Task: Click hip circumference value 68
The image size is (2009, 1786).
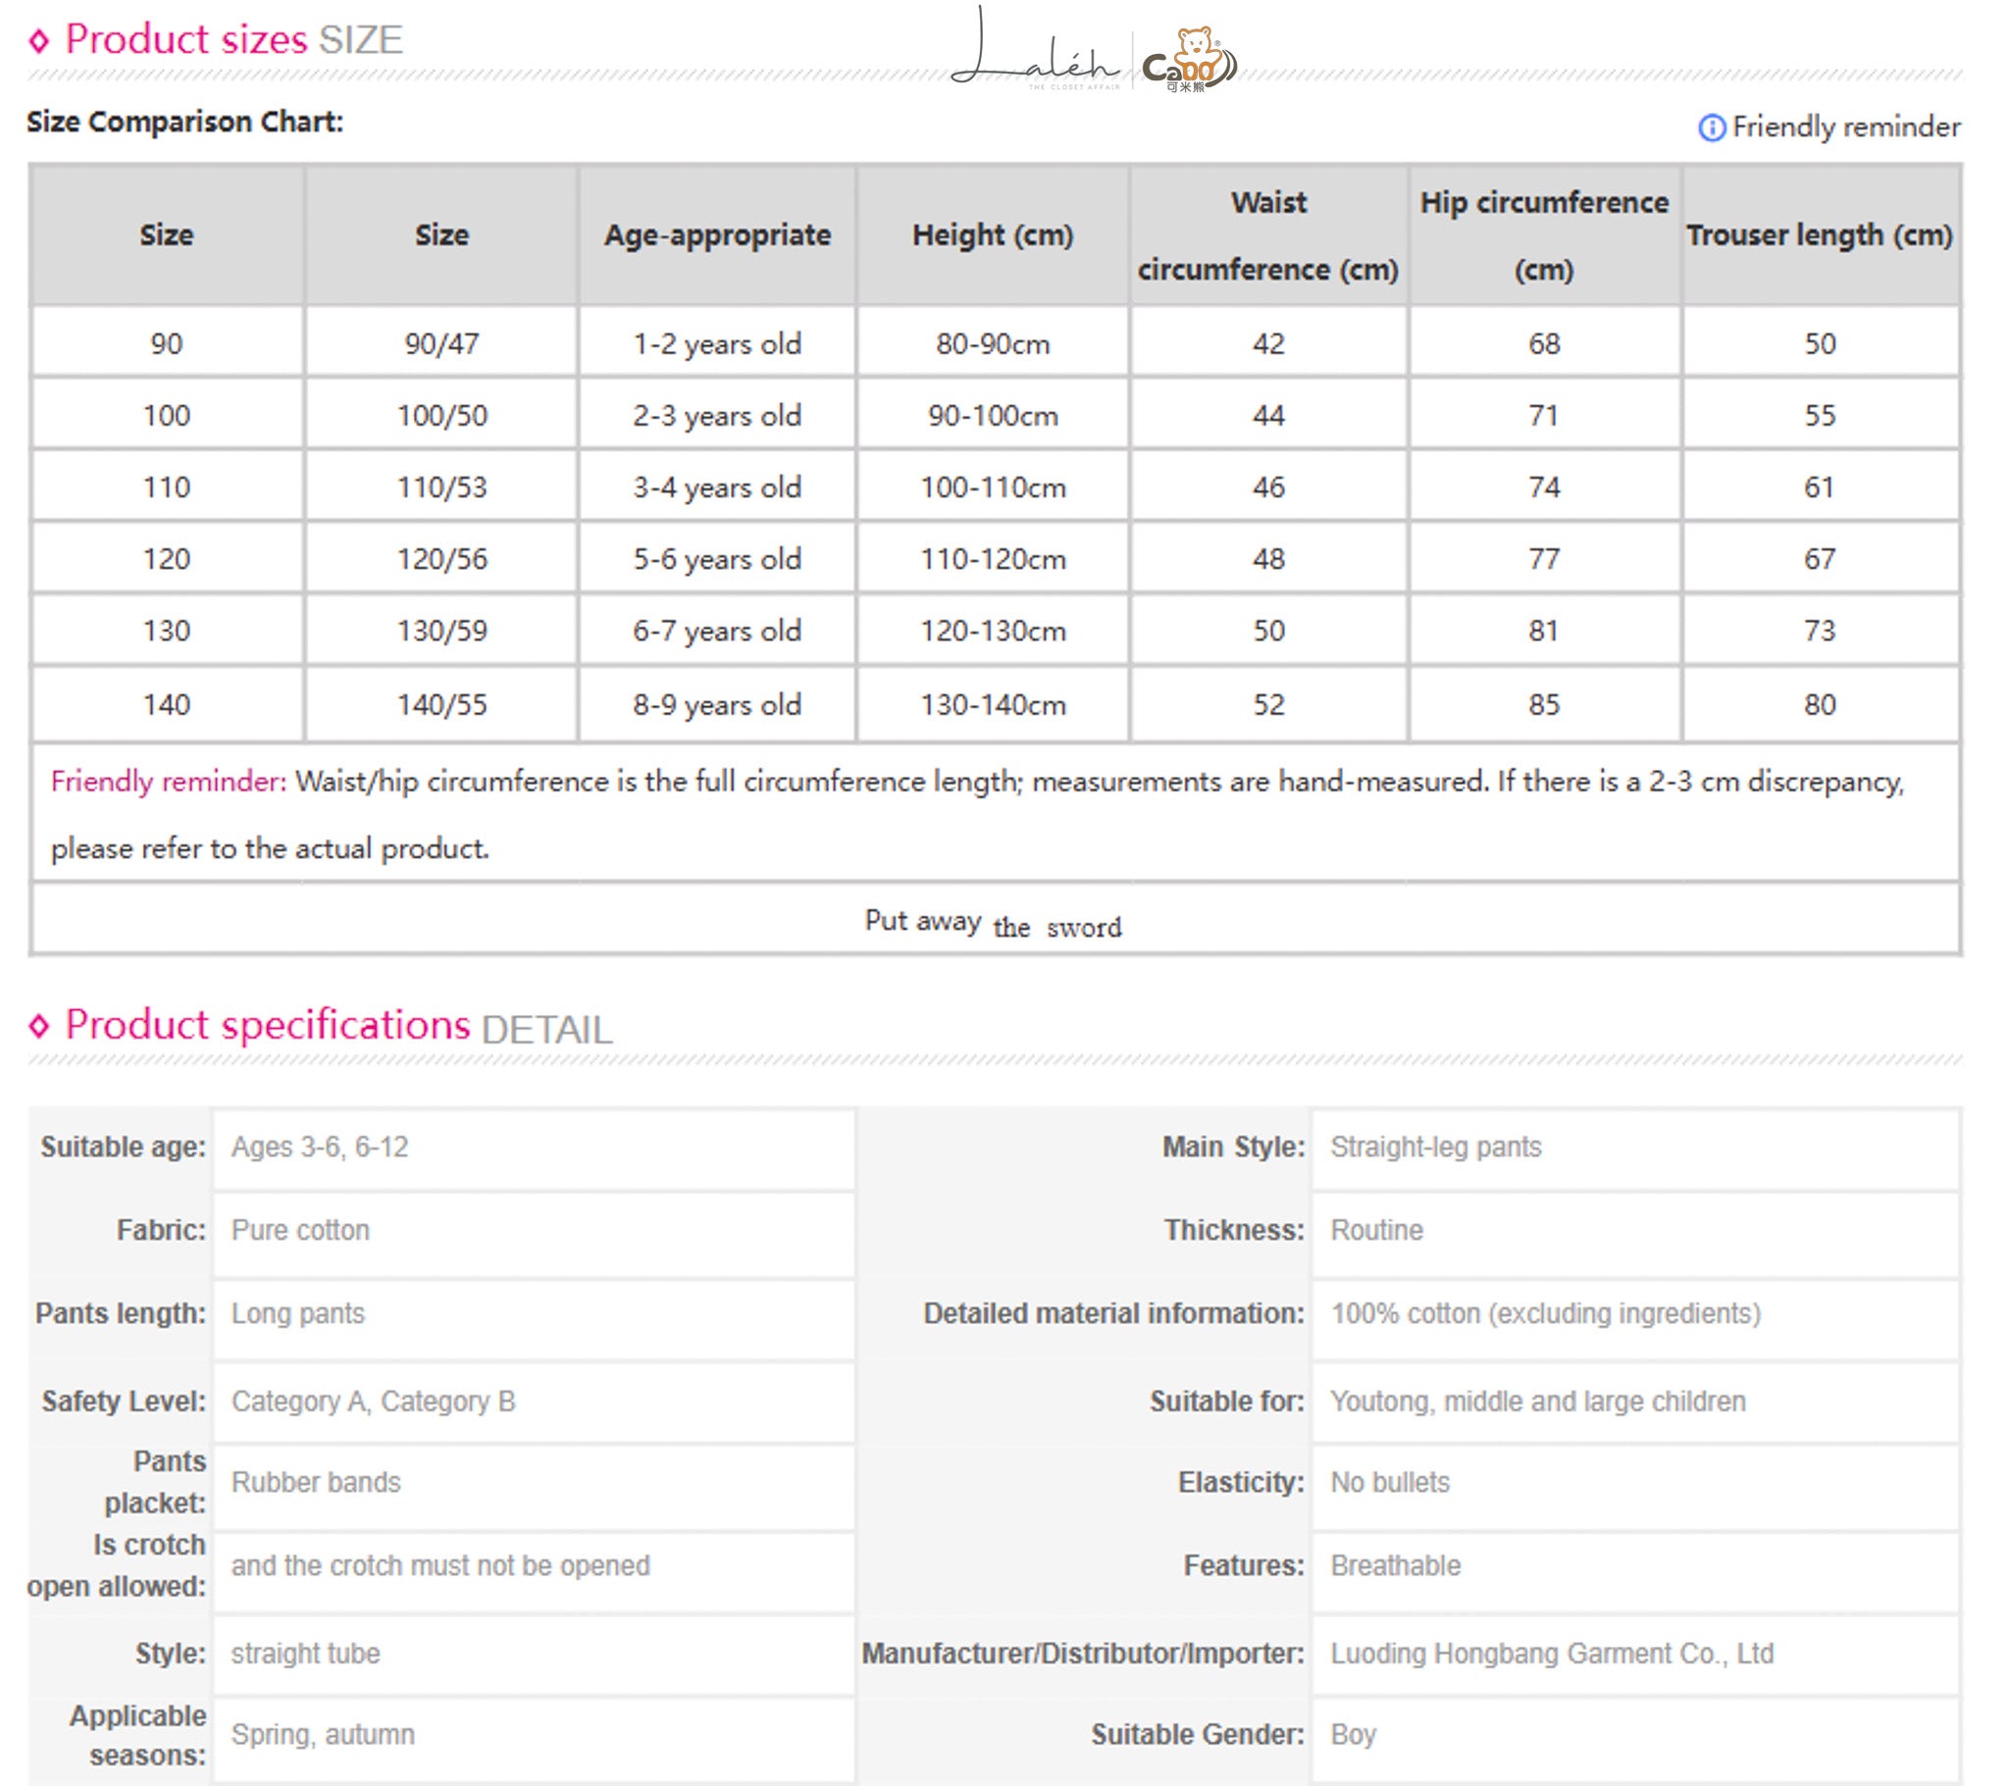Action: pos(1544,344)
